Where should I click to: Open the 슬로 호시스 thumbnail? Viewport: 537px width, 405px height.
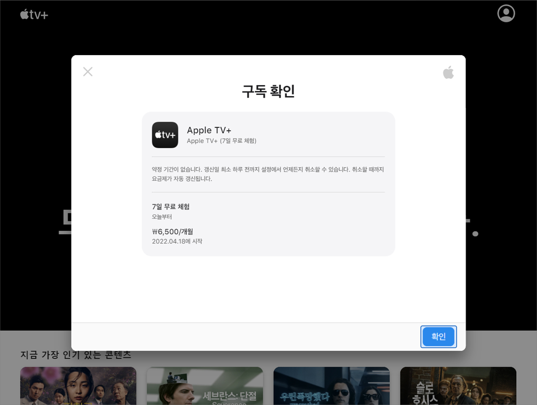(x=458, y=386)
